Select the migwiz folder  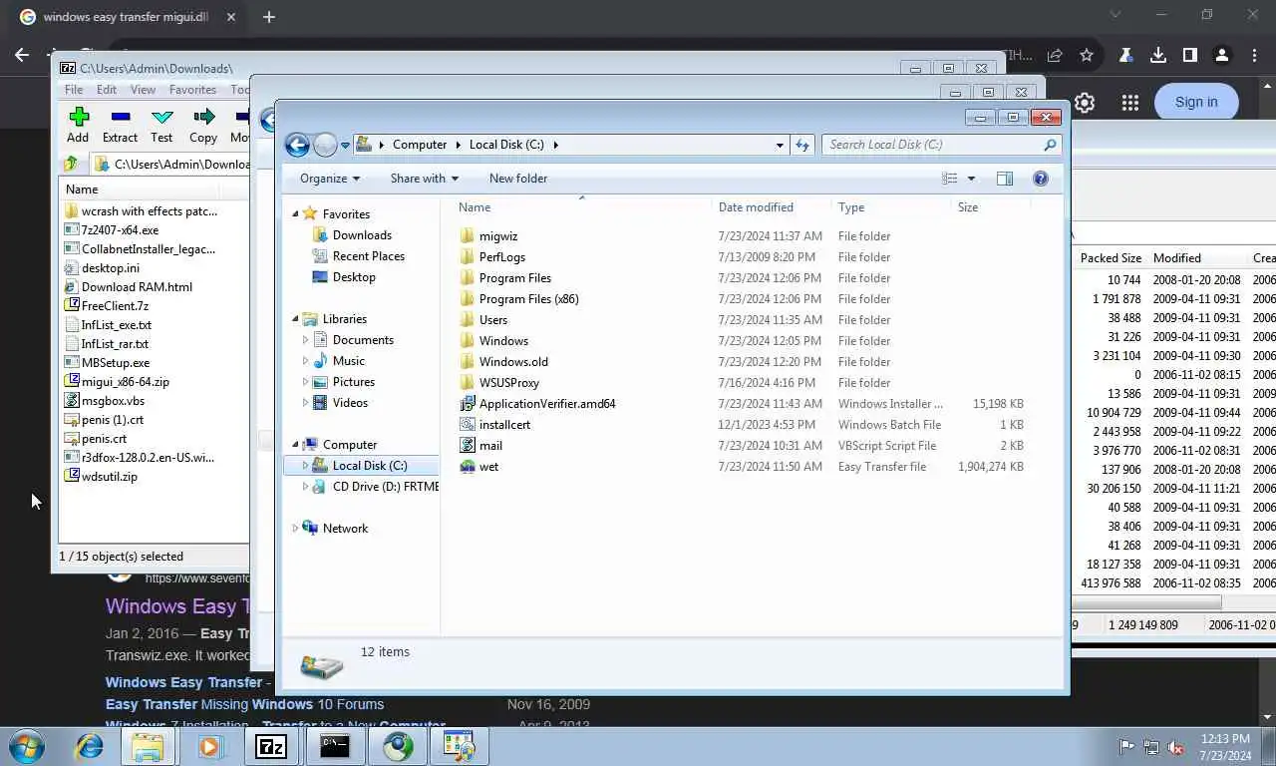coord(498,236)
